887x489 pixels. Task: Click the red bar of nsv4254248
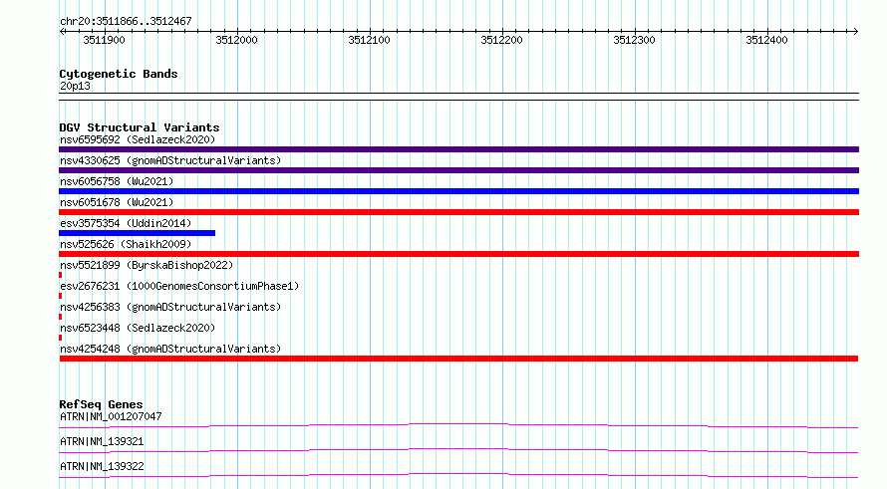click(458, 359)
